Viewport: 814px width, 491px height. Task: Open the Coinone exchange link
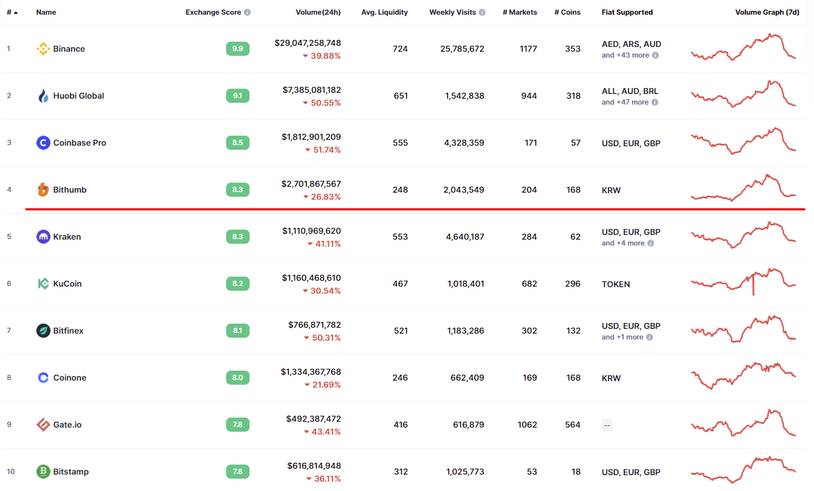tap(69, 378)
